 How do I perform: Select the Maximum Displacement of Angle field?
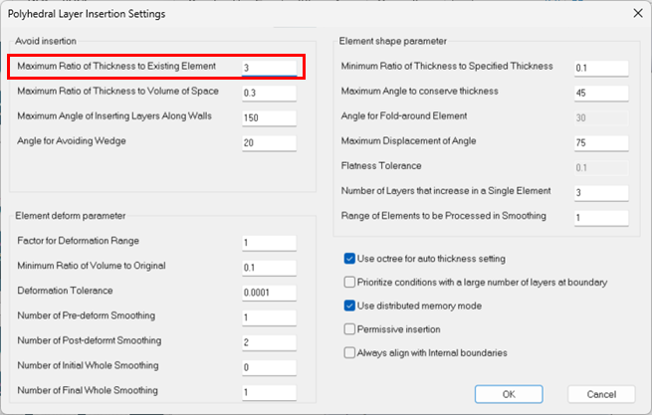(601, 142)
